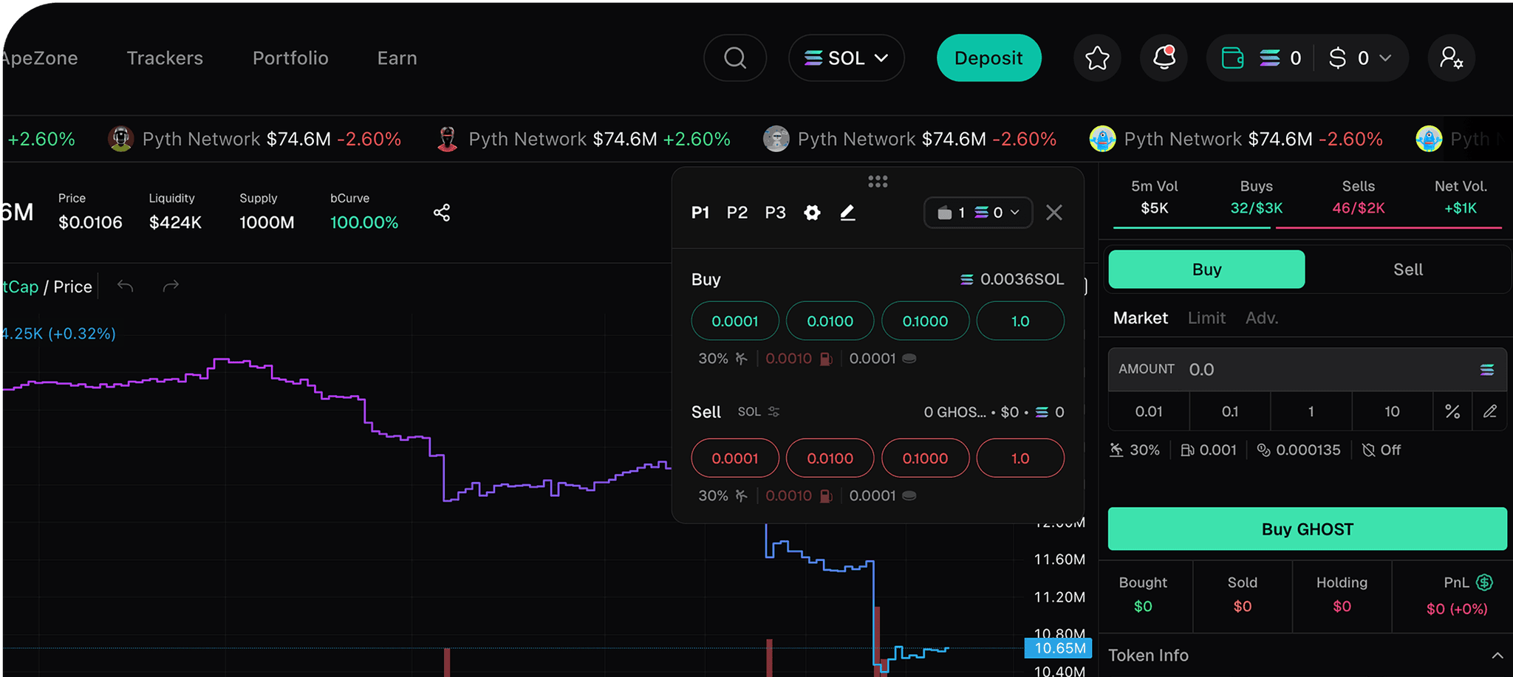
Task: Quick buy 1.0 SOL
Action: click(x=1020, y=321)
